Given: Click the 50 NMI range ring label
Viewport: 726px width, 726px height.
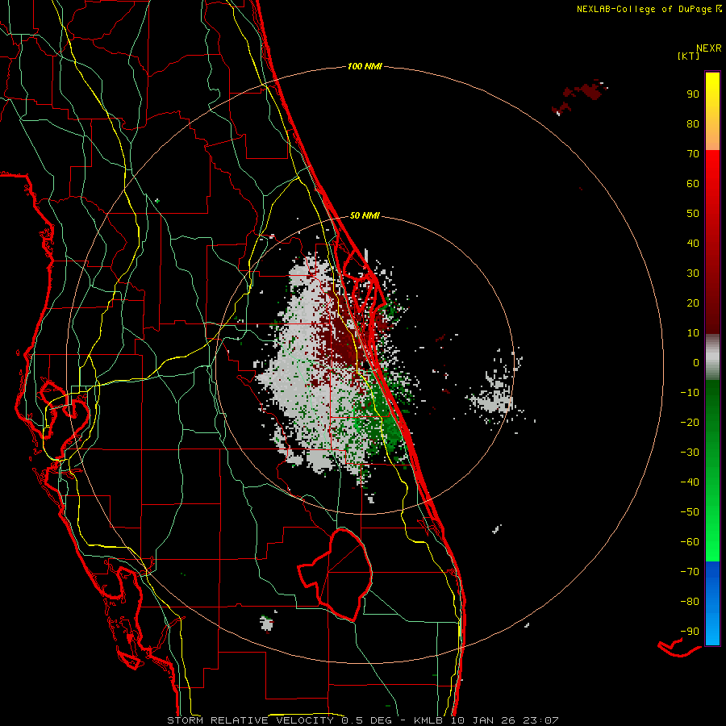Looking at the screenshot, I should click(365, 215).
